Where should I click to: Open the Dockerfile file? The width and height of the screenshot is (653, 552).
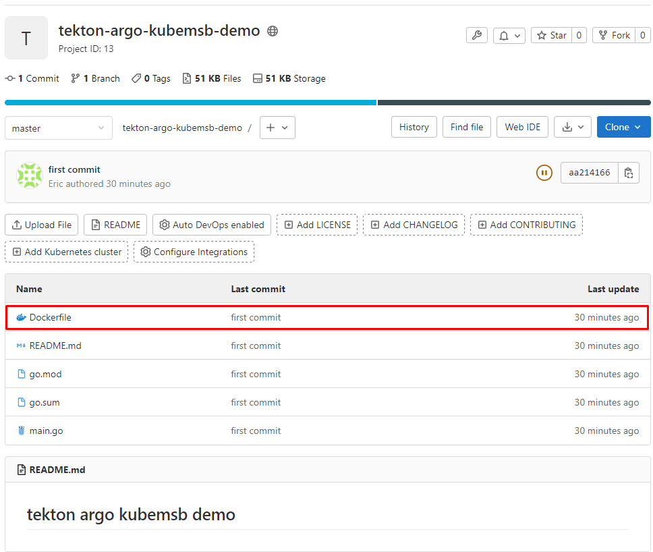point(51,317)
